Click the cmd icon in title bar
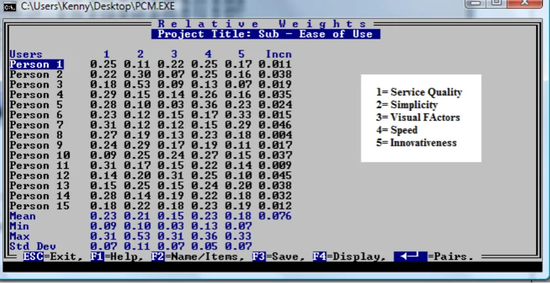The image size is (550, 284). tap(9, 7)
